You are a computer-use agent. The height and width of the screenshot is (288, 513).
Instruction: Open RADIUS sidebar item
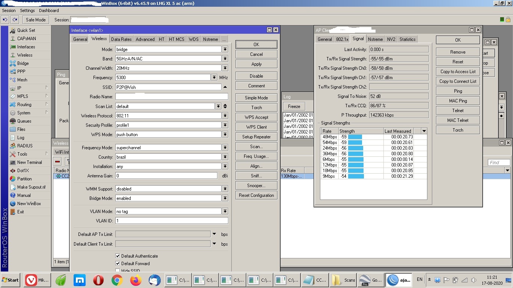(x=25, y=146)
